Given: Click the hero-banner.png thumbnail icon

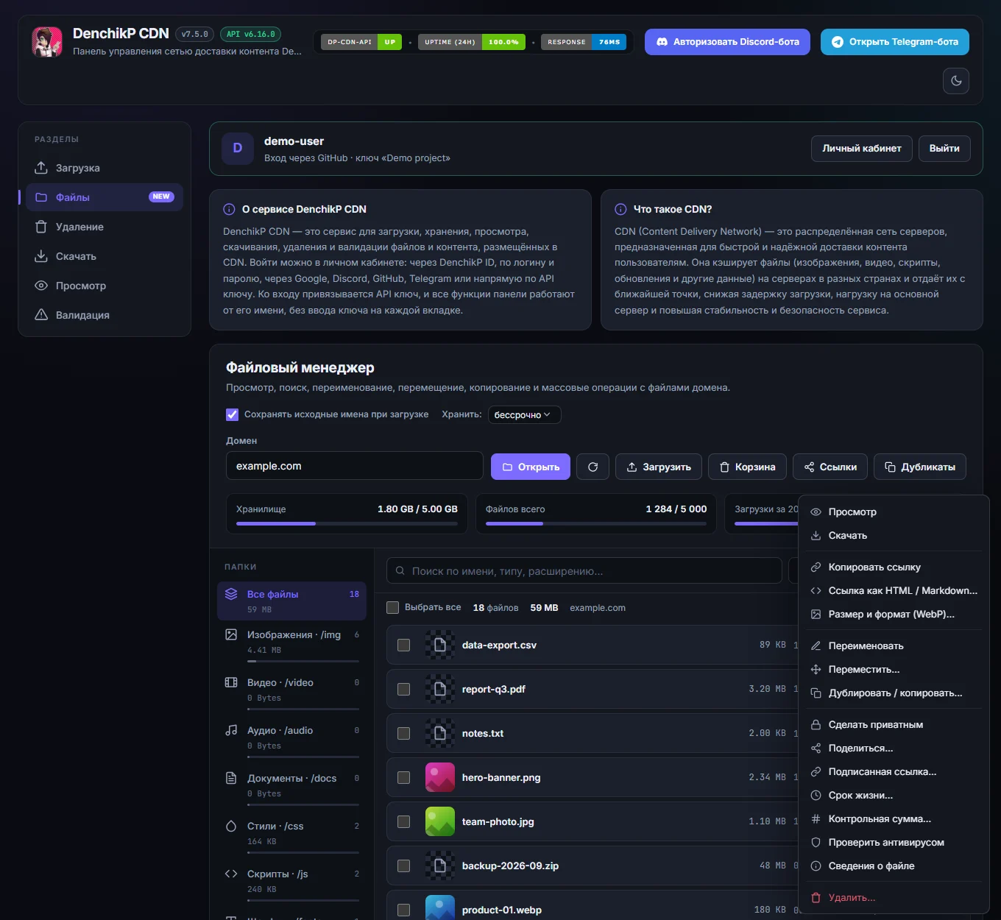Looking at the screenshot, I should [x=440, y=777].
